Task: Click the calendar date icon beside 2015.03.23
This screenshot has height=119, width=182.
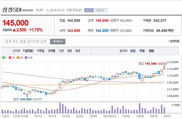Action: pyautogui.click(x=48, y=10)
